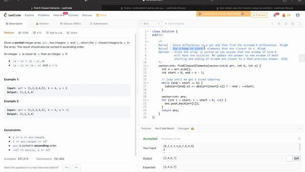Click the Premium button
The width and height of the screenshot is (305, 172).
(x=259, y=15)
